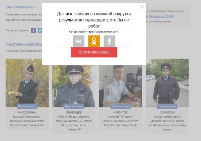This screenshot has width=201, height=141.
Task: Share to friends via Facebook icon
Action: click(x=33, y=30)
